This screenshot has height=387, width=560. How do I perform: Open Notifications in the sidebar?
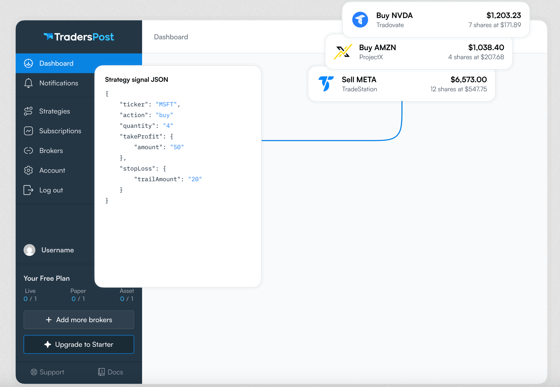click(x=55, y=83)
